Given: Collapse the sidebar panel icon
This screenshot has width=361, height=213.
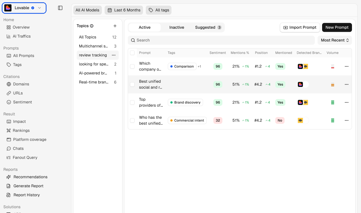Looking at the screenshot, I should (x=60, y=8).
